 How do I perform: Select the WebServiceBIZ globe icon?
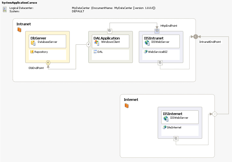tap(146, 52)
